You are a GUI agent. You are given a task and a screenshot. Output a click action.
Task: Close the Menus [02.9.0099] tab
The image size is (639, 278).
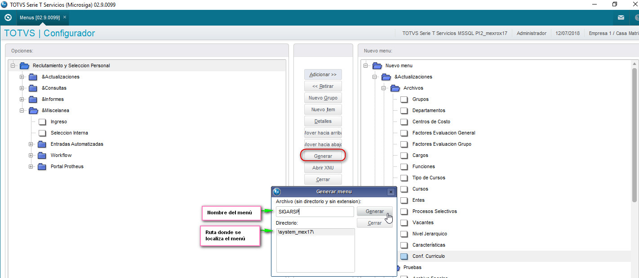tap(65, 17)
